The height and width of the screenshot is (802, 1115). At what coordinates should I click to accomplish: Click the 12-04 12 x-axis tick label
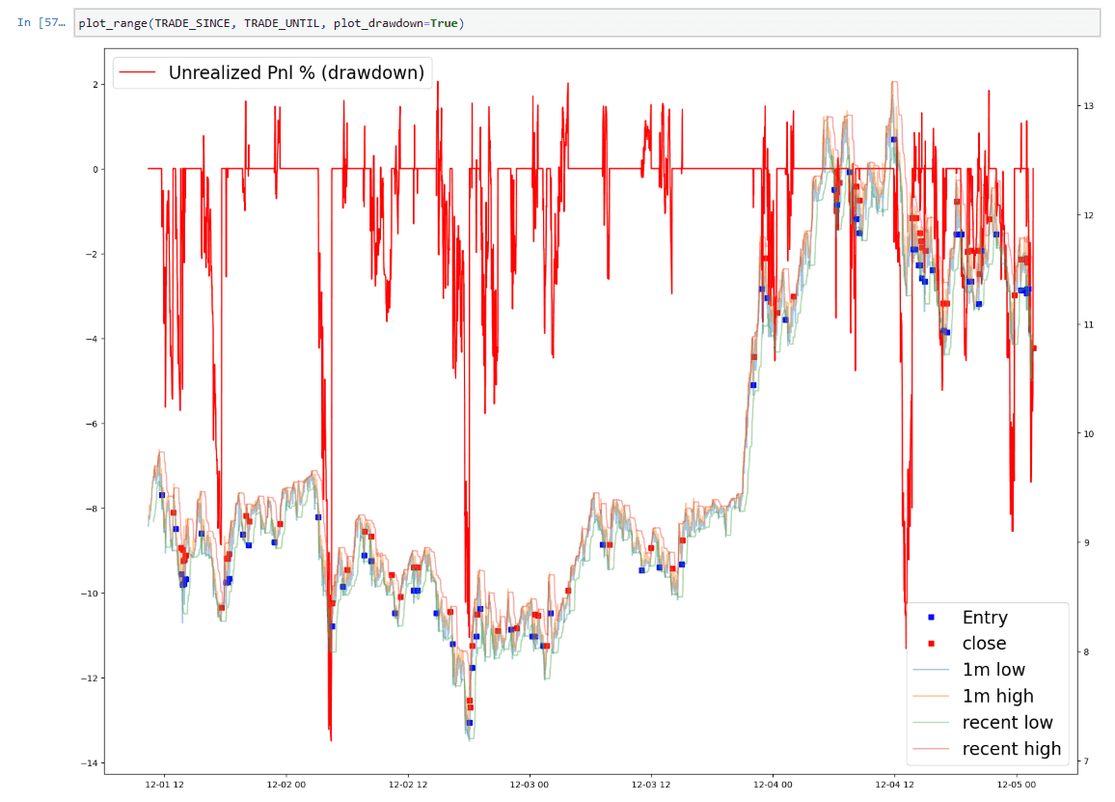(894, 785)
